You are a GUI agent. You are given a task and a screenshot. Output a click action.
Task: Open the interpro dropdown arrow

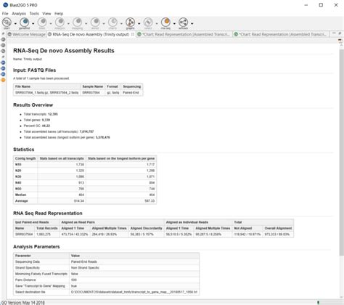[68, 23]
